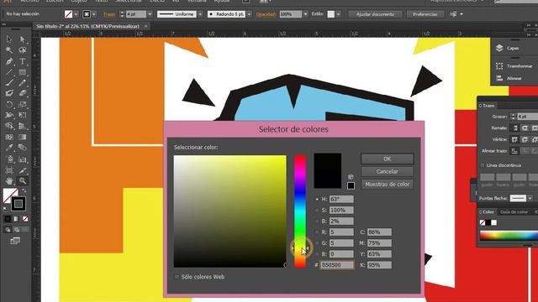Set the toolbox color mode to None
This screenshot has width=538, height=302.
tap(25, 219)
